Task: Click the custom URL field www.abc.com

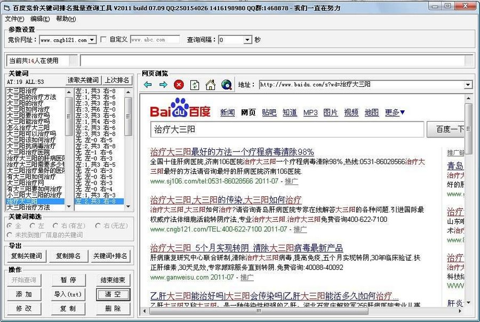Action: point(155,40)
